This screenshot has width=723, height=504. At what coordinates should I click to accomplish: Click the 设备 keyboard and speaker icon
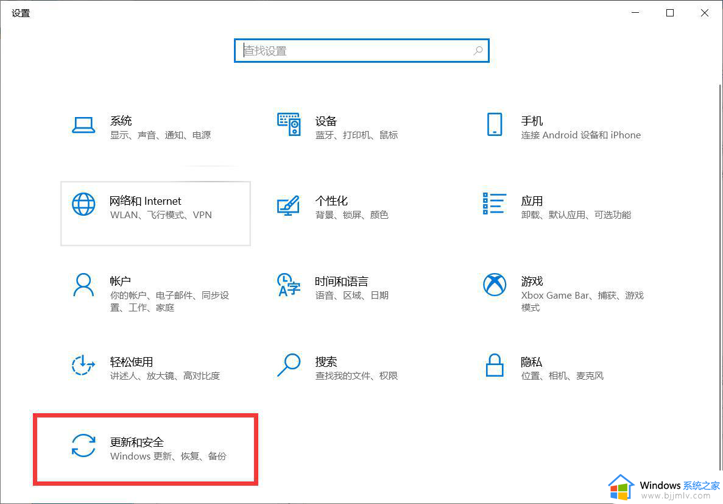pyautogui.click(x=289, y=124)
